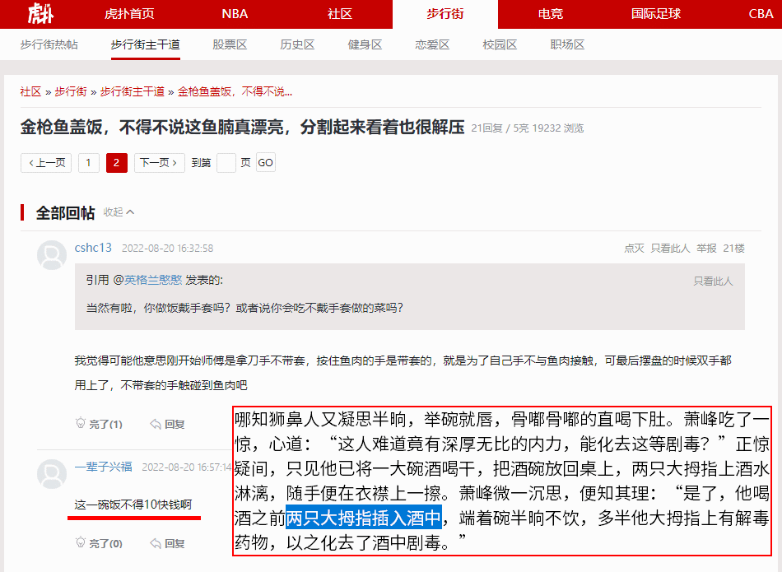
Task: Jump to page 1
Action: point(89,163)
